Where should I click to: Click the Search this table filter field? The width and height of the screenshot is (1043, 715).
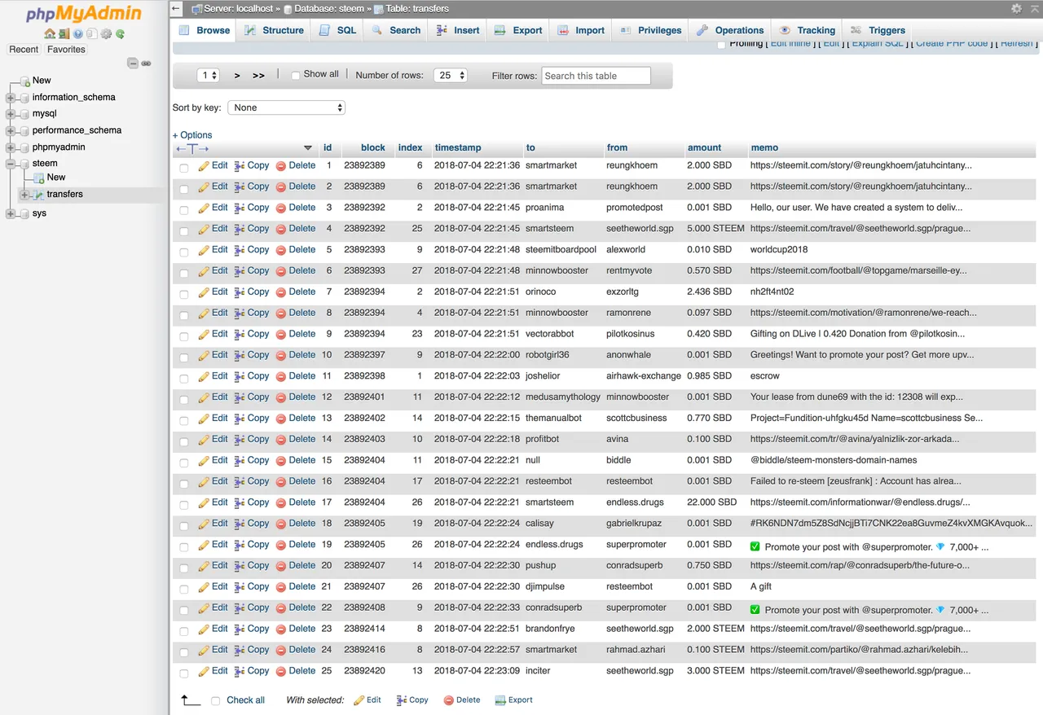tap(596, 76)
